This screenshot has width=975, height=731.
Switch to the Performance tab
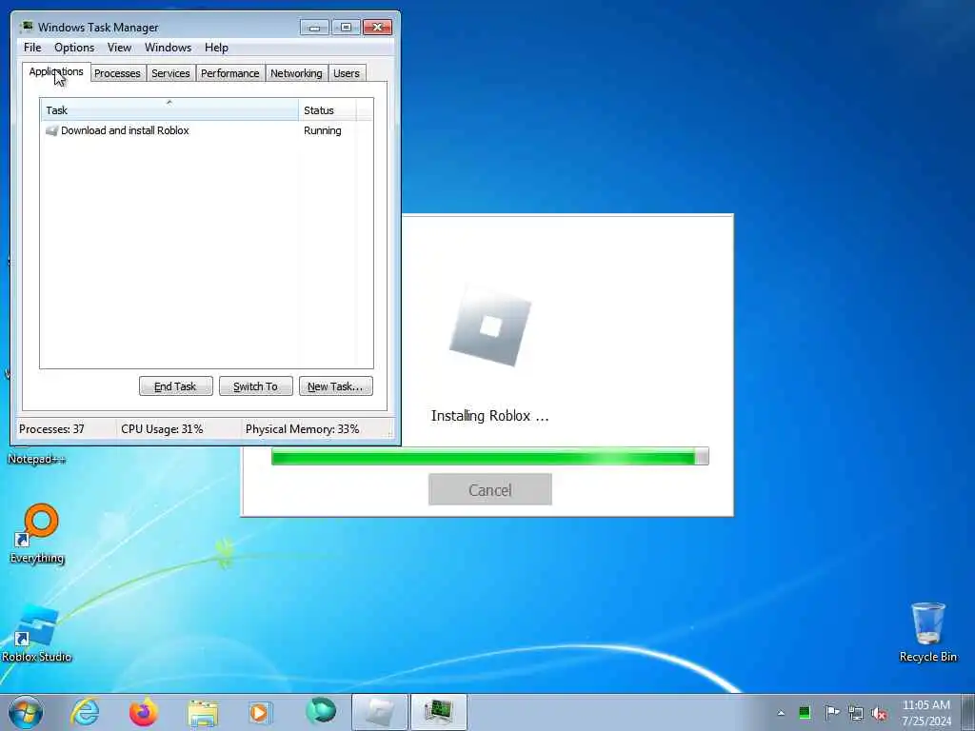[230, 73]
